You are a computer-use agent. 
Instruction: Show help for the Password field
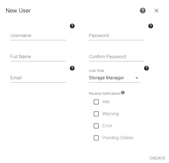coord(150,26)
